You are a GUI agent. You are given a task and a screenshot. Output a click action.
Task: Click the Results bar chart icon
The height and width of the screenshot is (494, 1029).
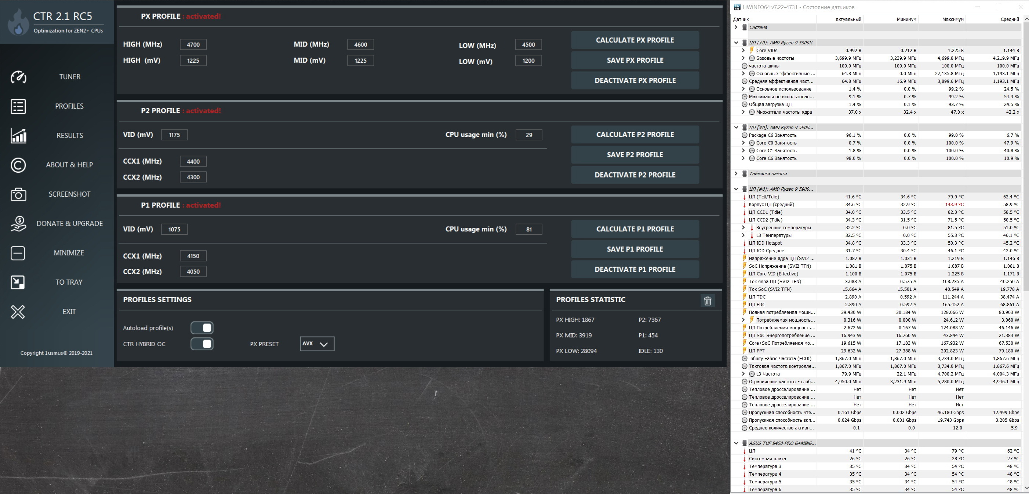[18, 135]
